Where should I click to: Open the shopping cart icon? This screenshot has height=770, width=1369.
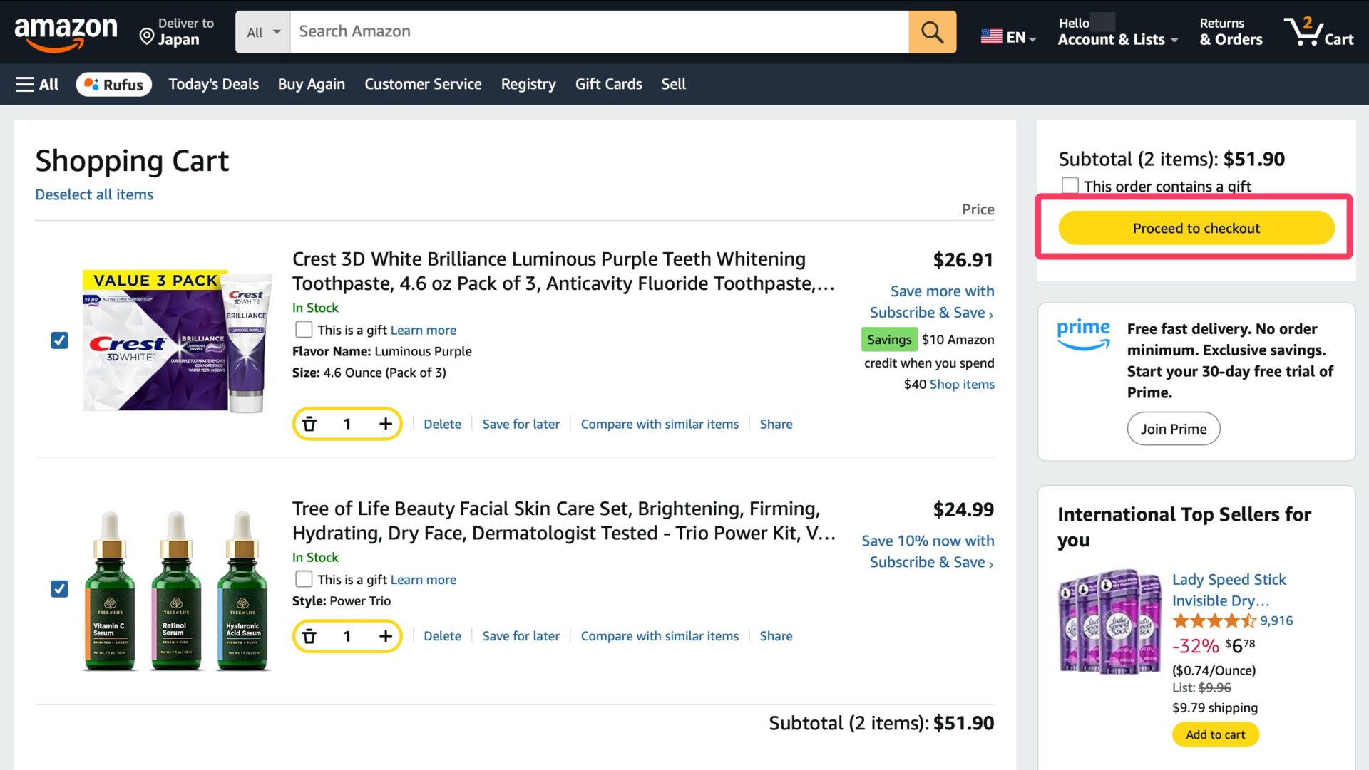click(x=1318, y=32)
